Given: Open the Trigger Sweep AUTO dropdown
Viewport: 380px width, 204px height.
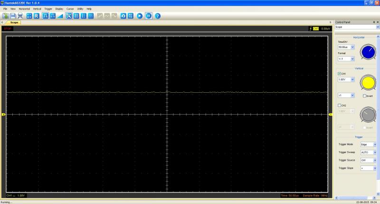Looking at the screenshot, I should pos(375,152).
